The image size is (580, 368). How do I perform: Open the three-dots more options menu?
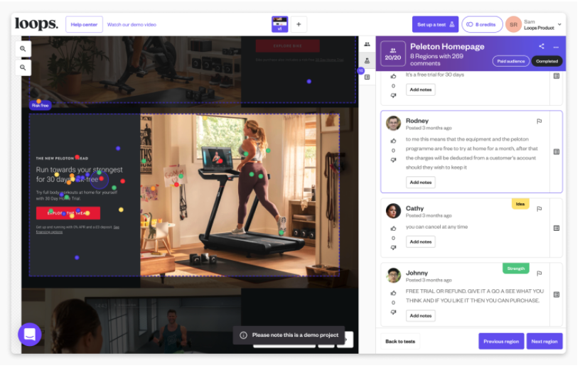point(556,47)
